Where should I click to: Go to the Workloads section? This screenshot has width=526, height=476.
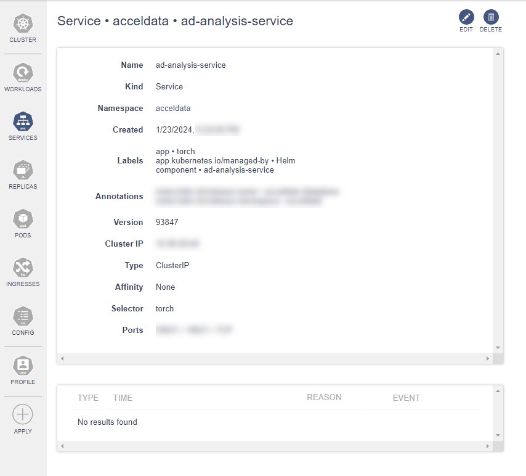23,77
